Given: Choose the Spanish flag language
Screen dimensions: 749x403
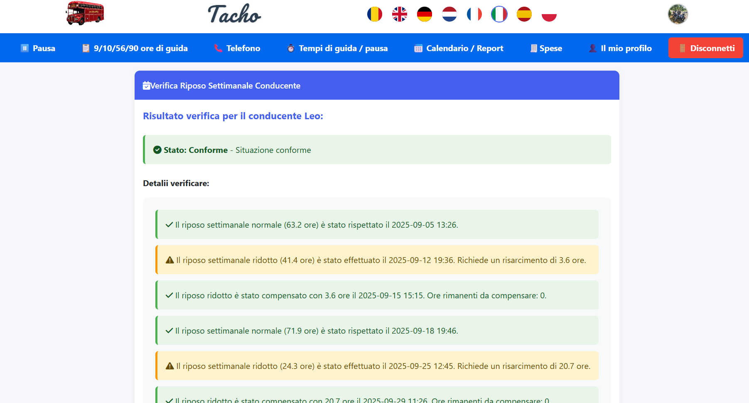Looking at the screenshot, I should tap(524, 15).
